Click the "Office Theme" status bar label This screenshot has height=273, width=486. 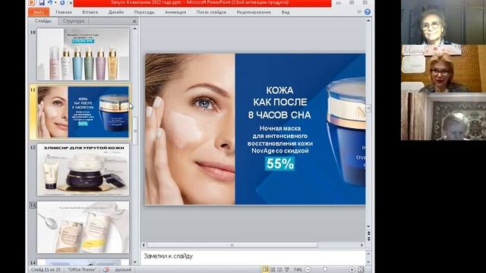tap(82, 270)
